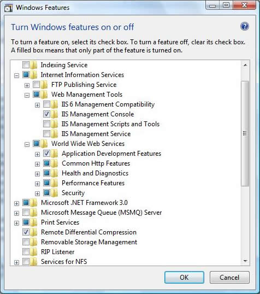
Task: Collapse the Internet Information Services node
Action: [x=17, y=76]
